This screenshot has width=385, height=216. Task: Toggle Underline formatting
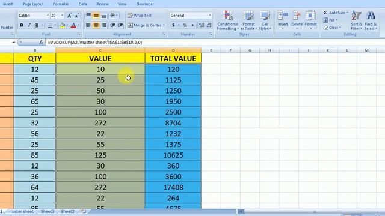37,25
